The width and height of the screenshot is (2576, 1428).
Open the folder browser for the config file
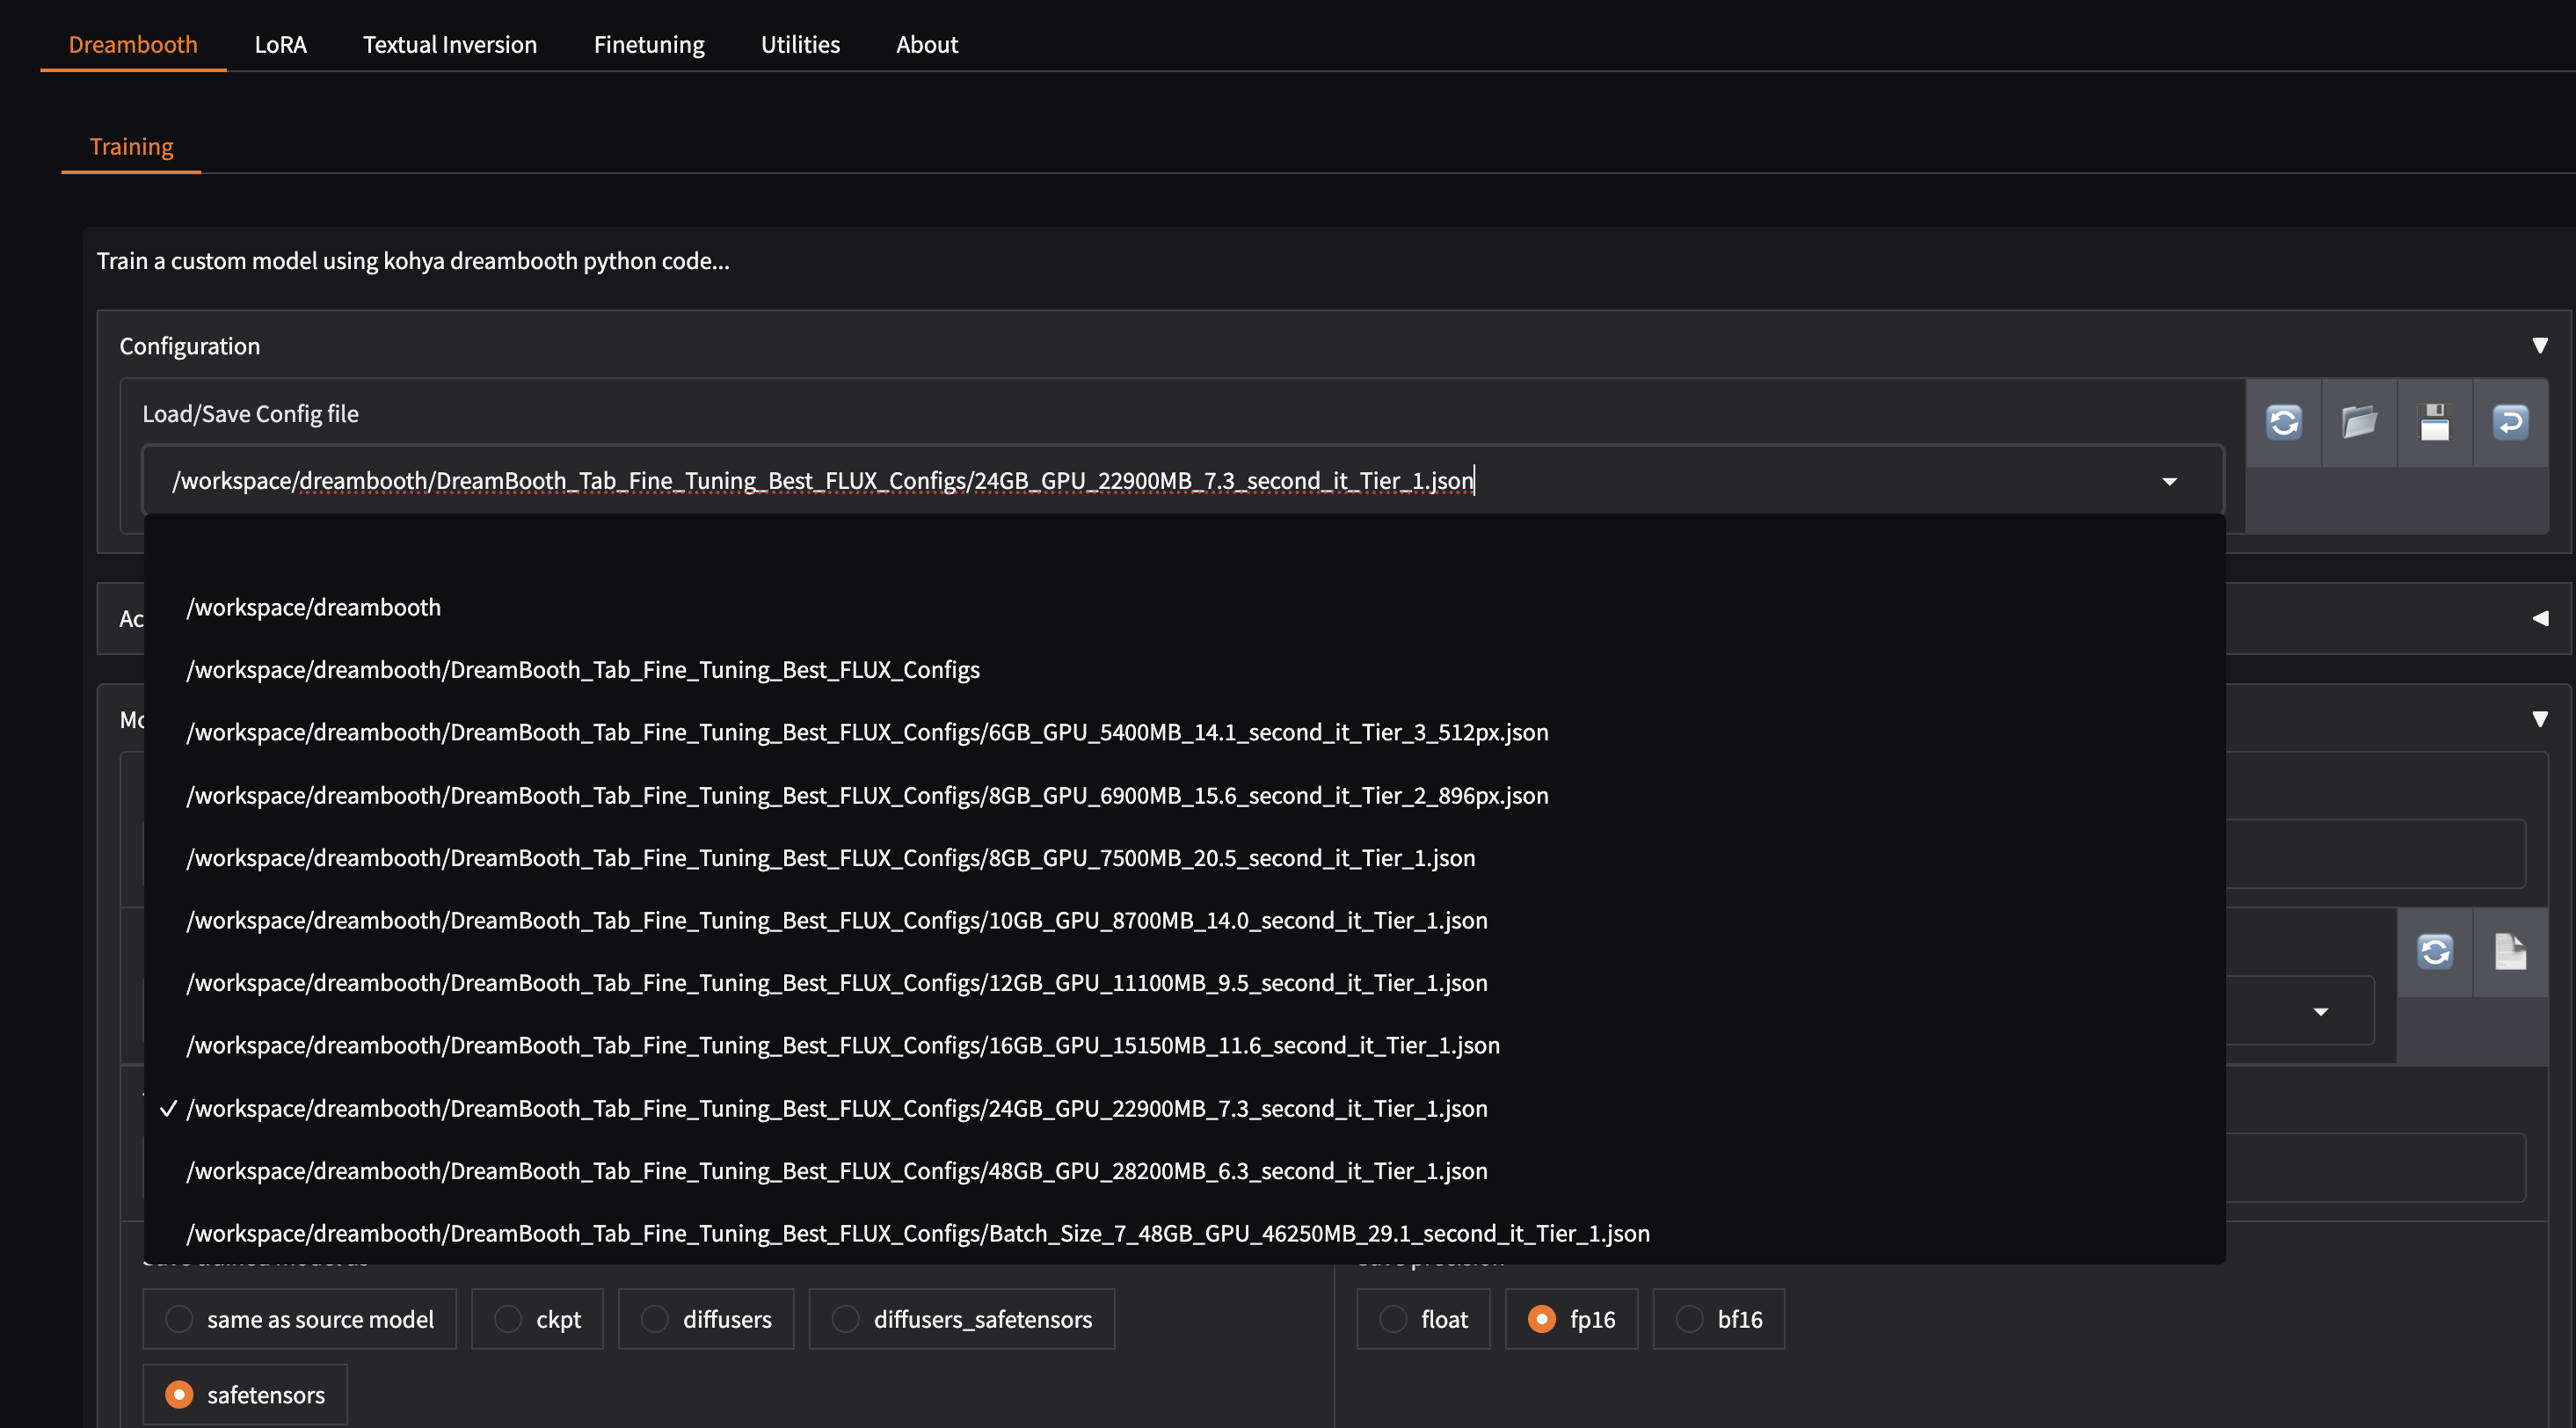click(2359, 422)
